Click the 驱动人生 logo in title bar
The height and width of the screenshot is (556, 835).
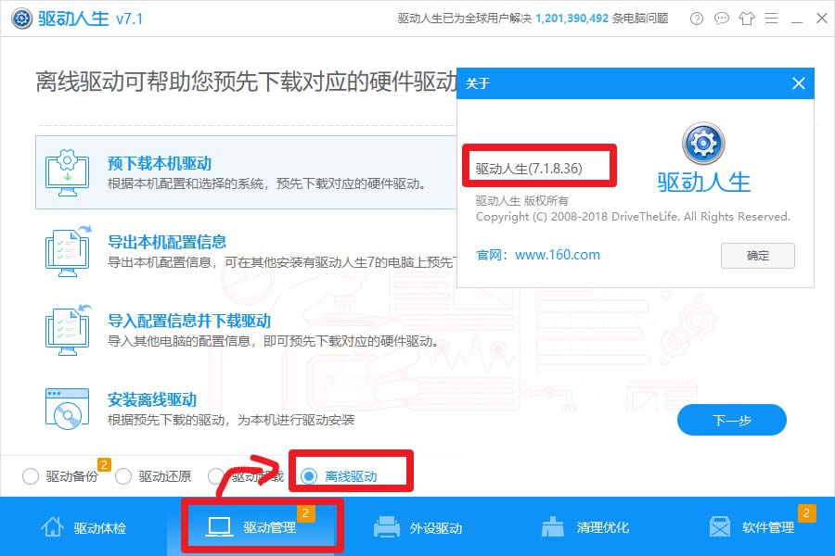pos(22,19)
